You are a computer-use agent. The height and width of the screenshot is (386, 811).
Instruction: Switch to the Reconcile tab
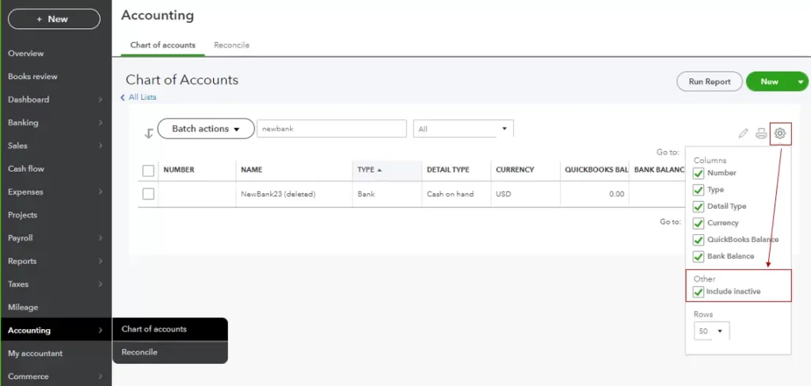pyautogui.click(x=232, y=45)
